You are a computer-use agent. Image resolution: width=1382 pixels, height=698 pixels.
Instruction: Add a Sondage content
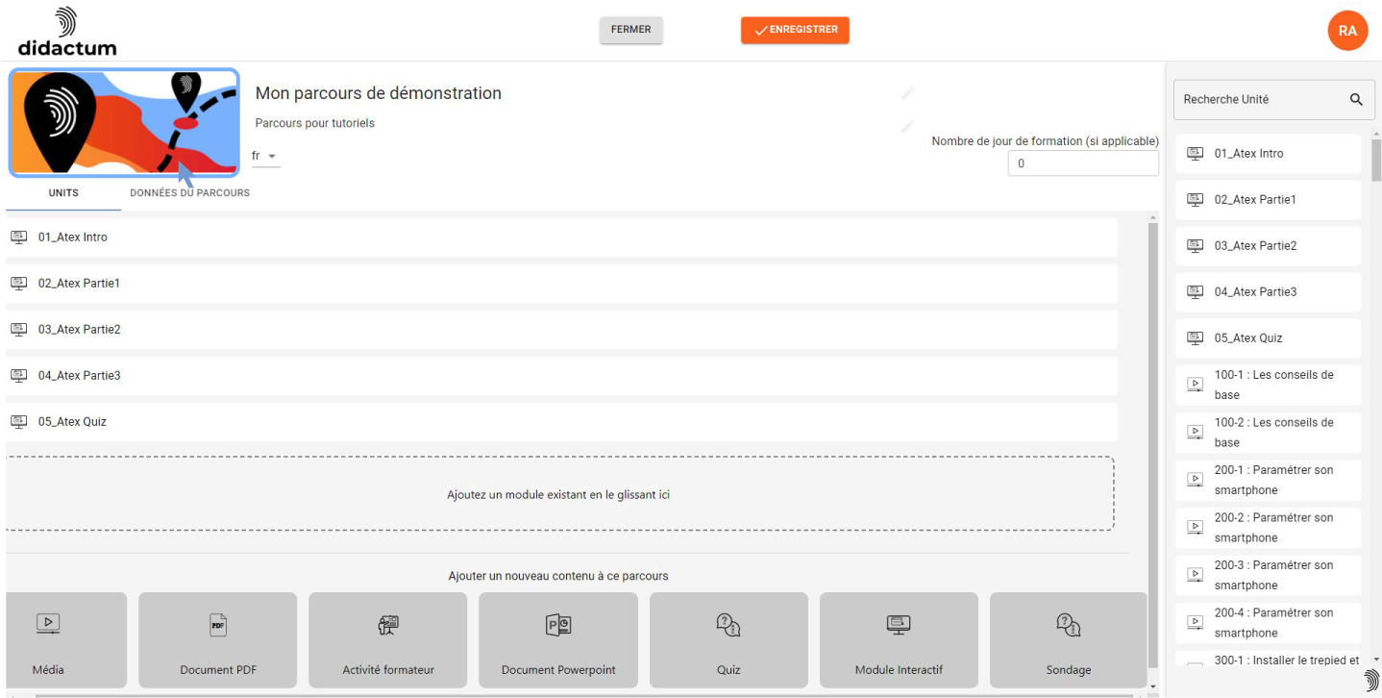point(1068,639)
